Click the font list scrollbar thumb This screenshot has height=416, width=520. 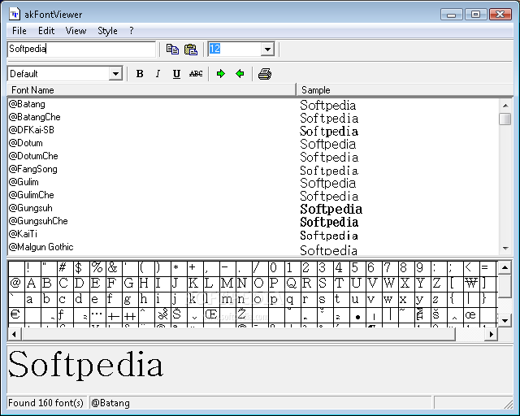505,119
